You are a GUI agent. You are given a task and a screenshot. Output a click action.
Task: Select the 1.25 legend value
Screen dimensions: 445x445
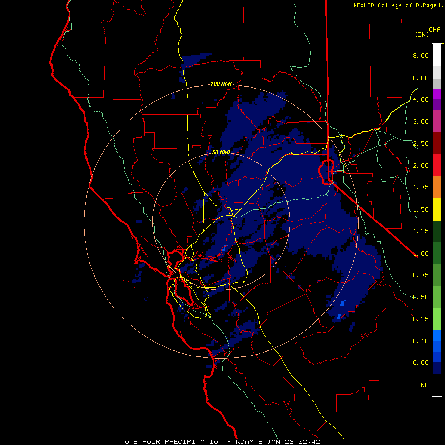tap(421, 231)
